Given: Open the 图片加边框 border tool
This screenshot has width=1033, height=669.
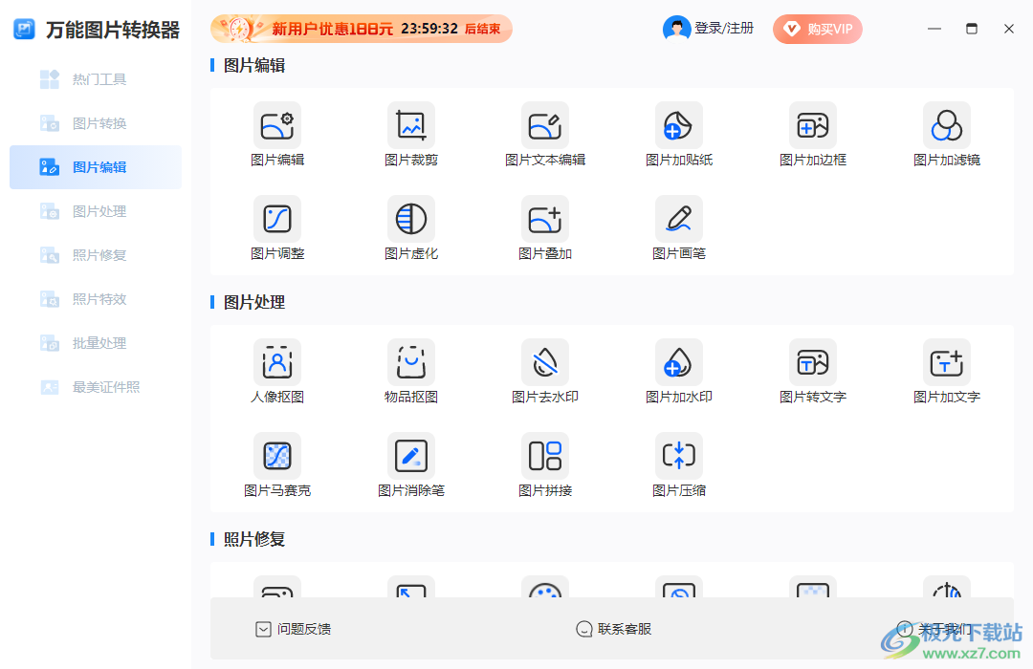Looking at the screenshot, I should [x=812, y=134].
